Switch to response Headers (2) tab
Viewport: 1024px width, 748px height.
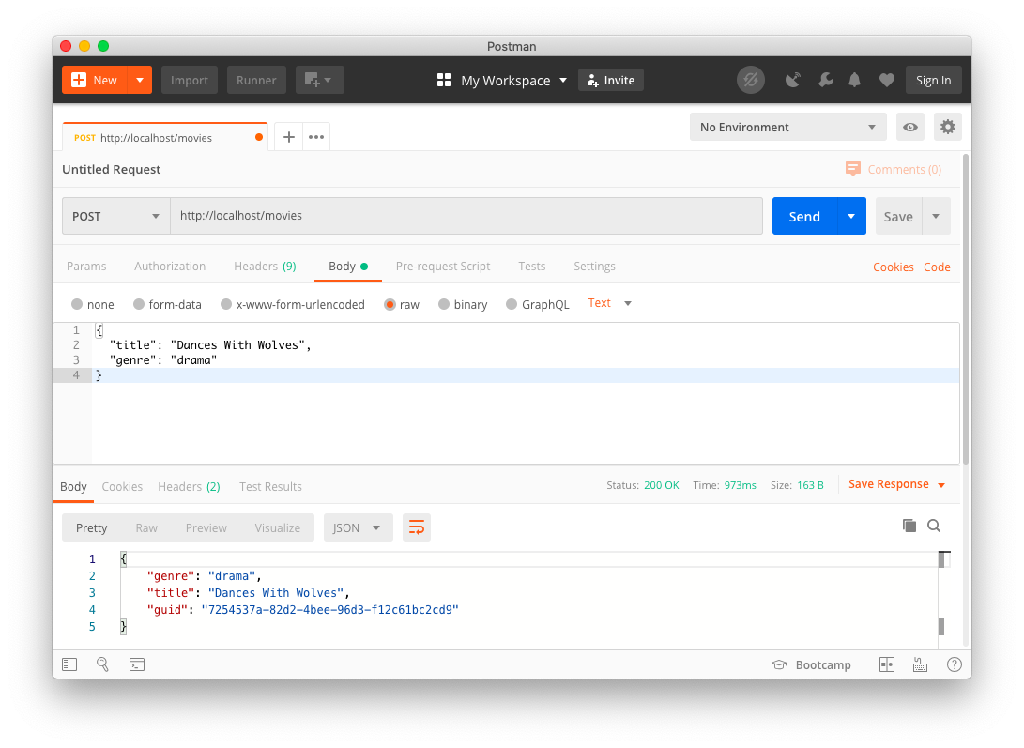189,487
